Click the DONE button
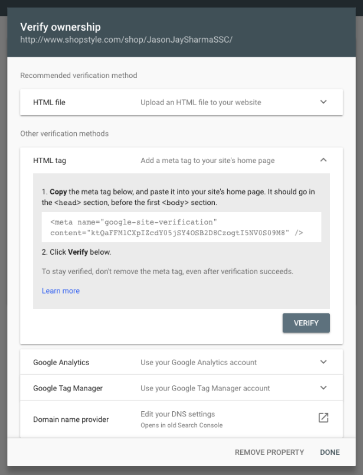The height and width of the screenshot is (475, 363). tap(330, 453)
